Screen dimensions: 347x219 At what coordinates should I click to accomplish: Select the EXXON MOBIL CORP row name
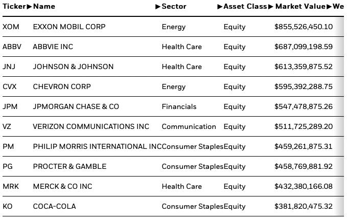tap(70, 27)
